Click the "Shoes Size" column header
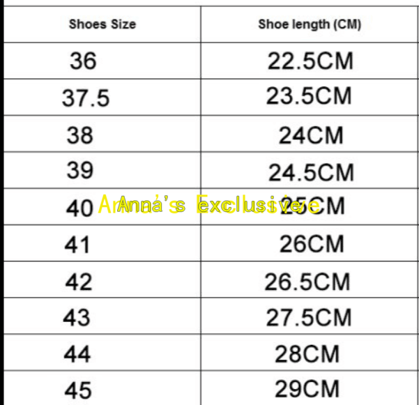 click(x=102, y=24)
